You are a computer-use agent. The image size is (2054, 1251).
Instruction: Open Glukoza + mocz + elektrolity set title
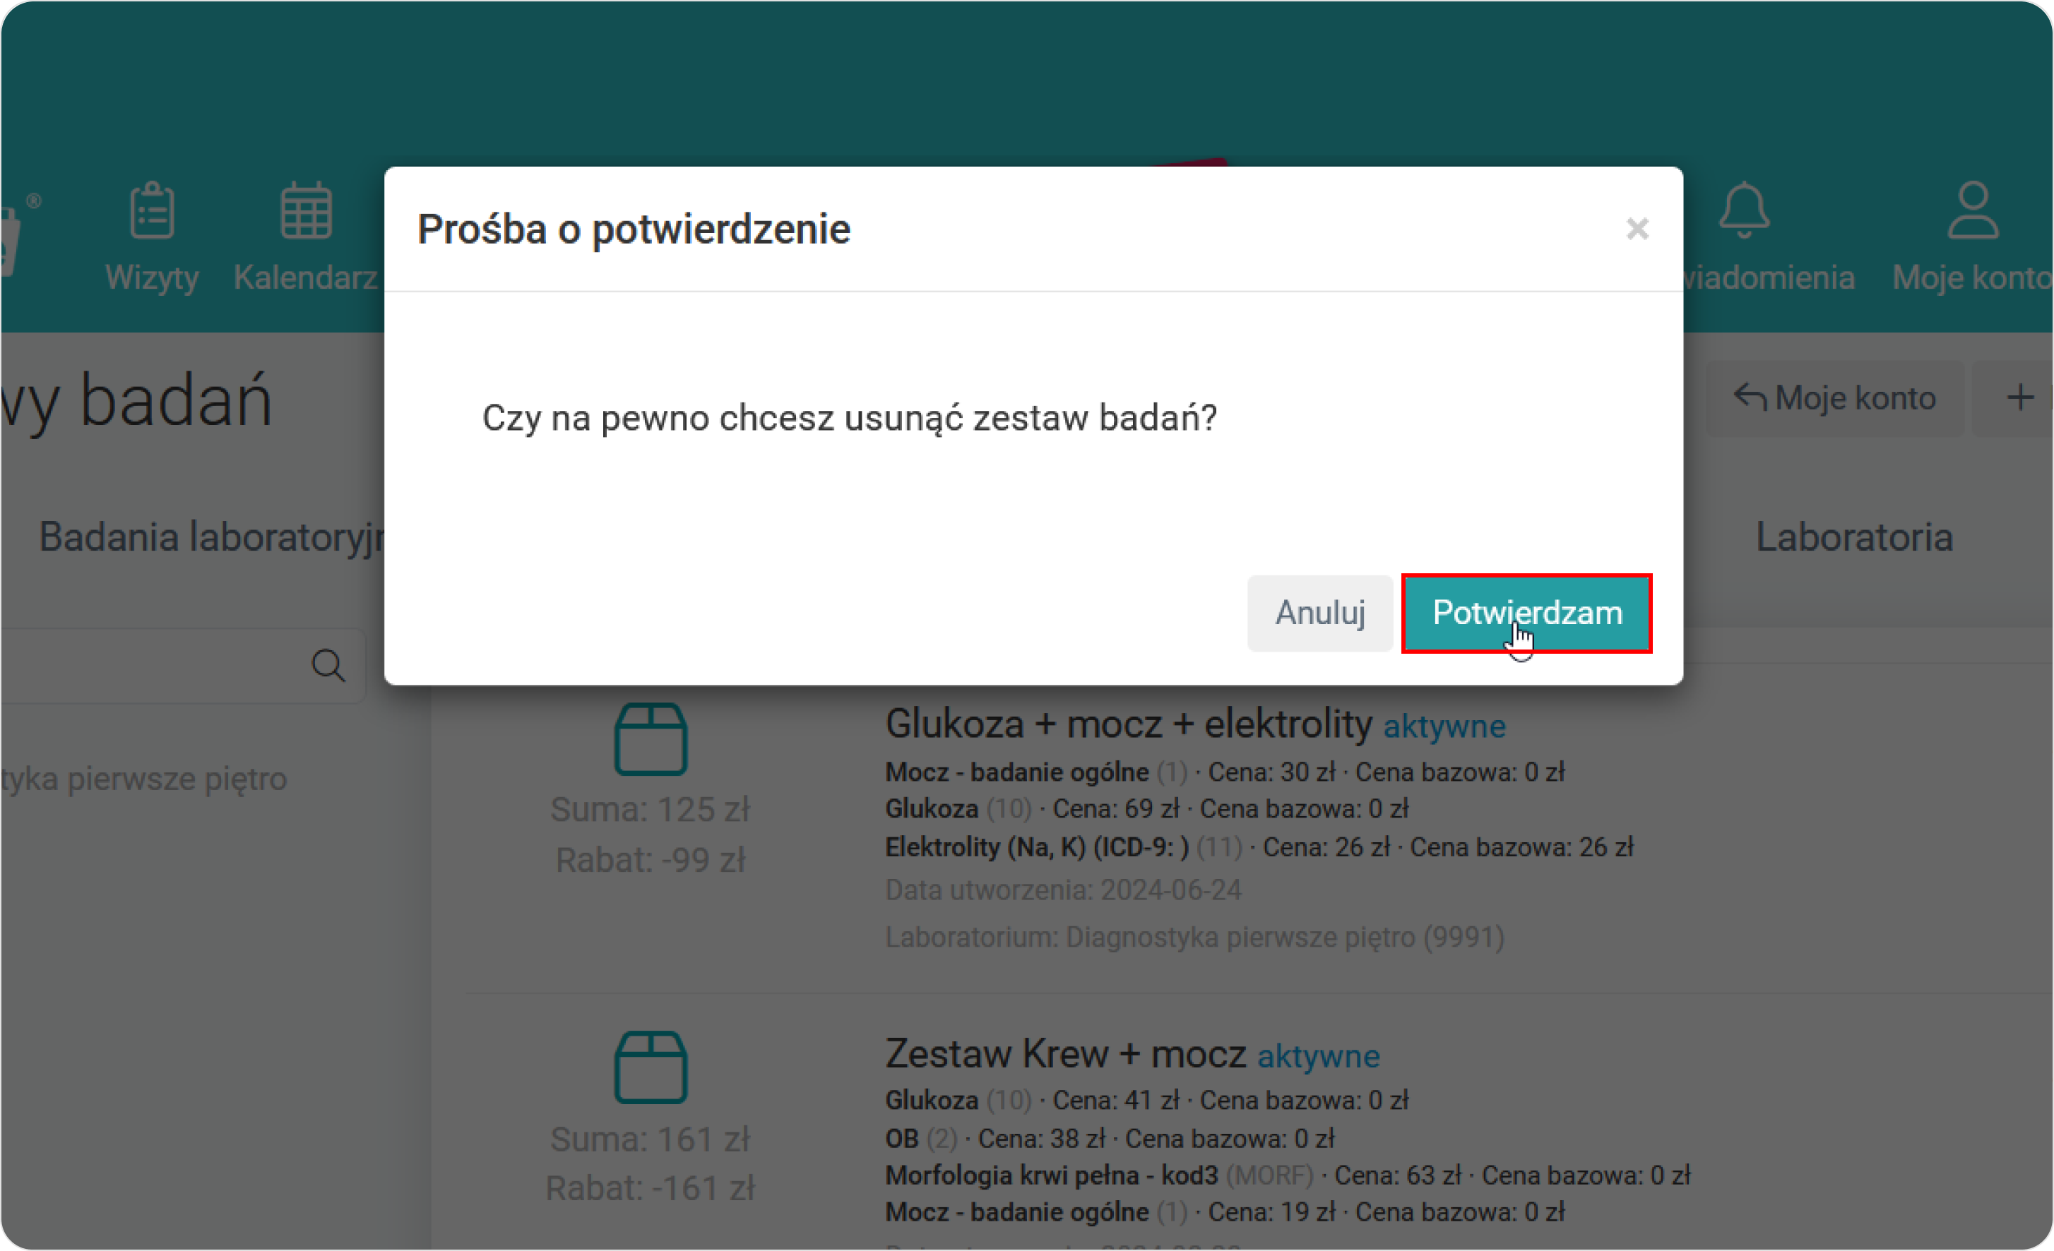1129,724
